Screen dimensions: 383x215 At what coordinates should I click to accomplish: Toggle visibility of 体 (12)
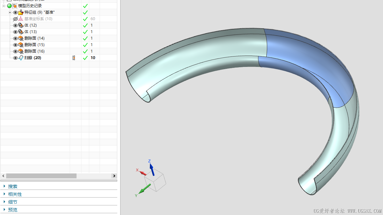point(15,25)
